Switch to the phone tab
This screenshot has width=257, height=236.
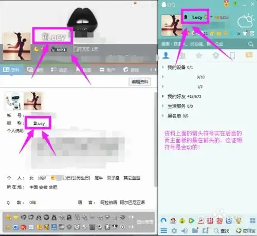[232, 56]
